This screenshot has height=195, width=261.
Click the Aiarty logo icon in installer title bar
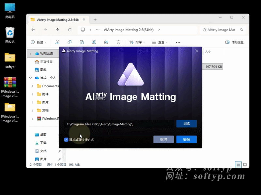[x=64, y=51]
